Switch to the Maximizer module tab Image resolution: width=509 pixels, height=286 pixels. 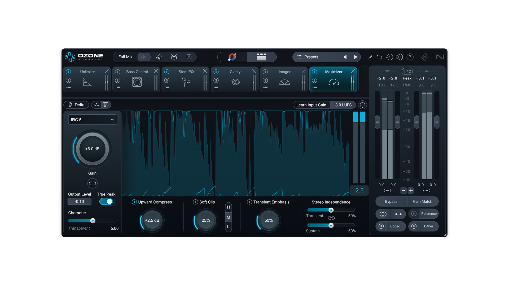coord(334,71)
